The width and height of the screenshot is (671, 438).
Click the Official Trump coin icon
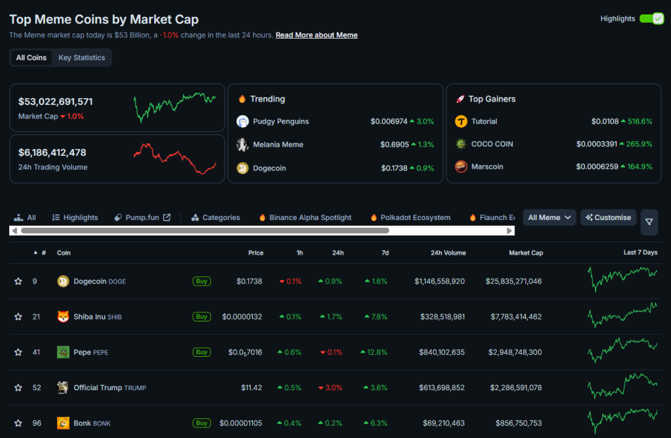click(x=63, y=388)
